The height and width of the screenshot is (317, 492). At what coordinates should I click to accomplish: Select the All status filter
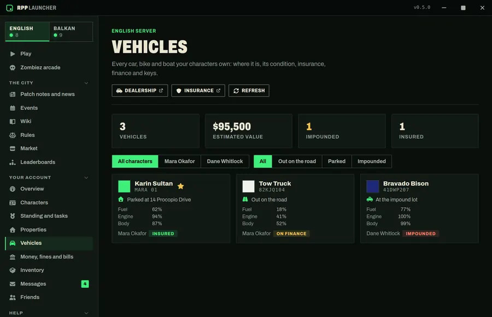click(x=262, y=161)
